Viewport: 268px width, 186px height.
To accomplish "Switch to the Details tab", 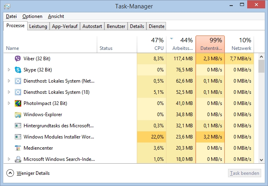I will tap(137, 26).
